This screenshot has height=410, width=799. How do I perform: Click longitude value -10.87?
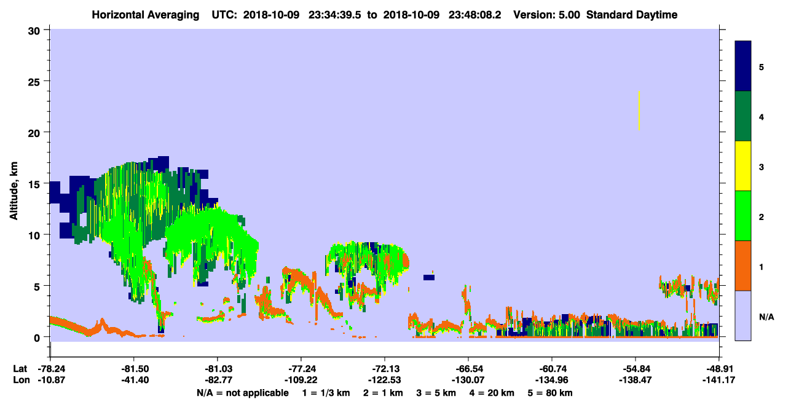[x=50, y=380]
